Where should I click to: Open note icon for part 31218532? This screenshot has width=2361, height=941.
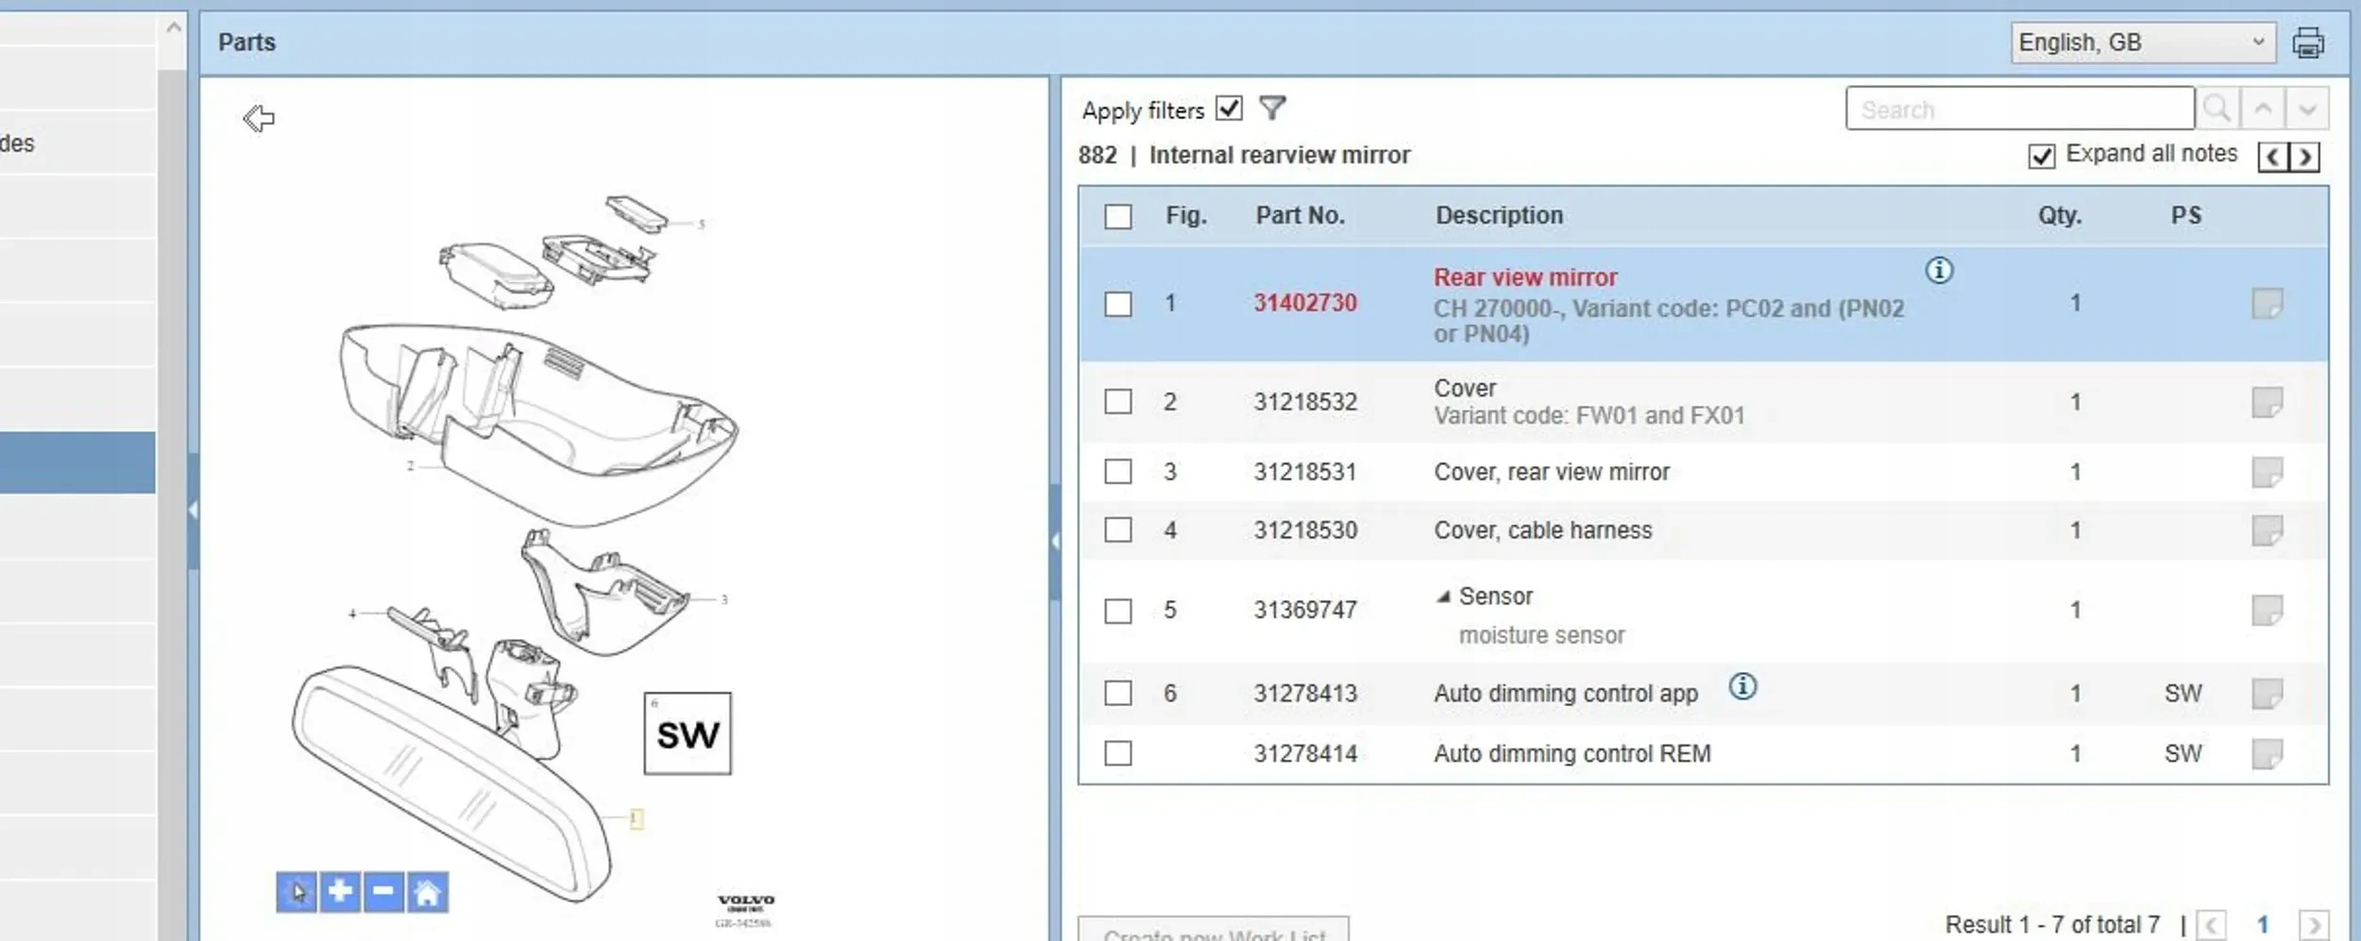[x=2267, y=402]
